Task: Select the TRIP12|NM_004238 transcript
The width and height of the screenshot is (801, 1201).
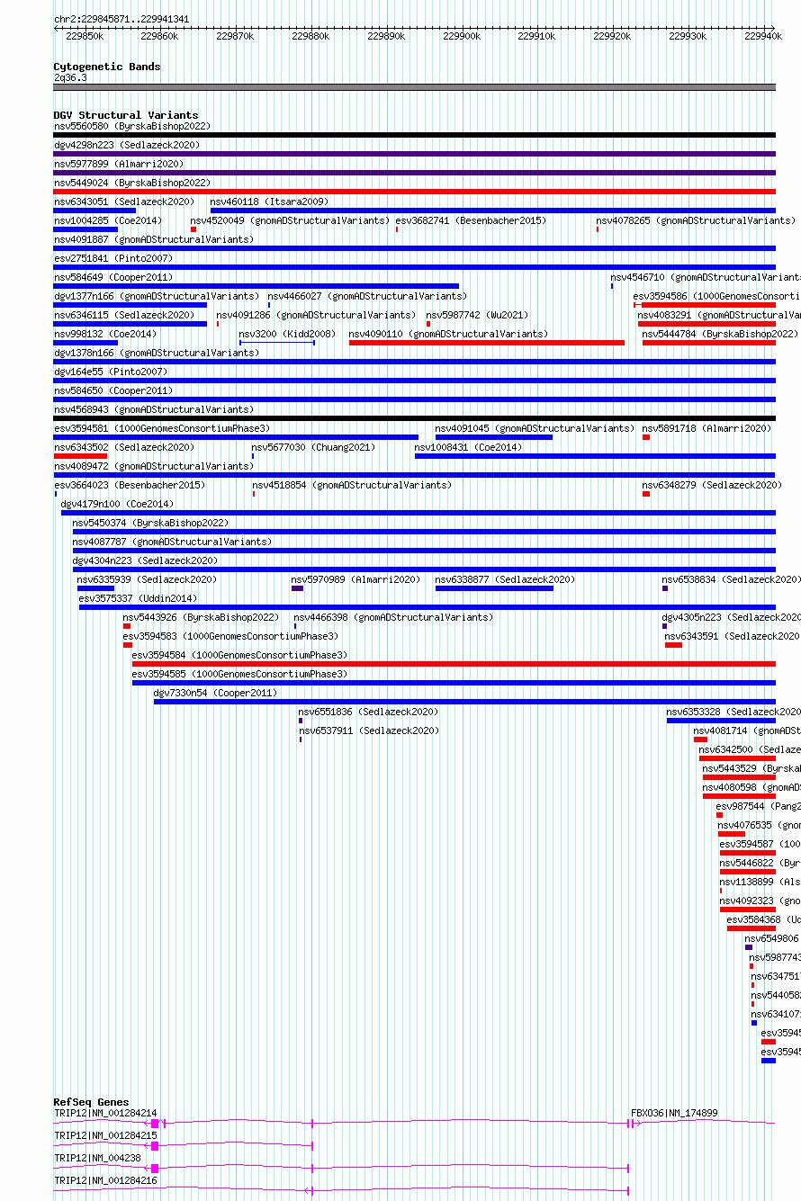Action: pos(97,1158)
